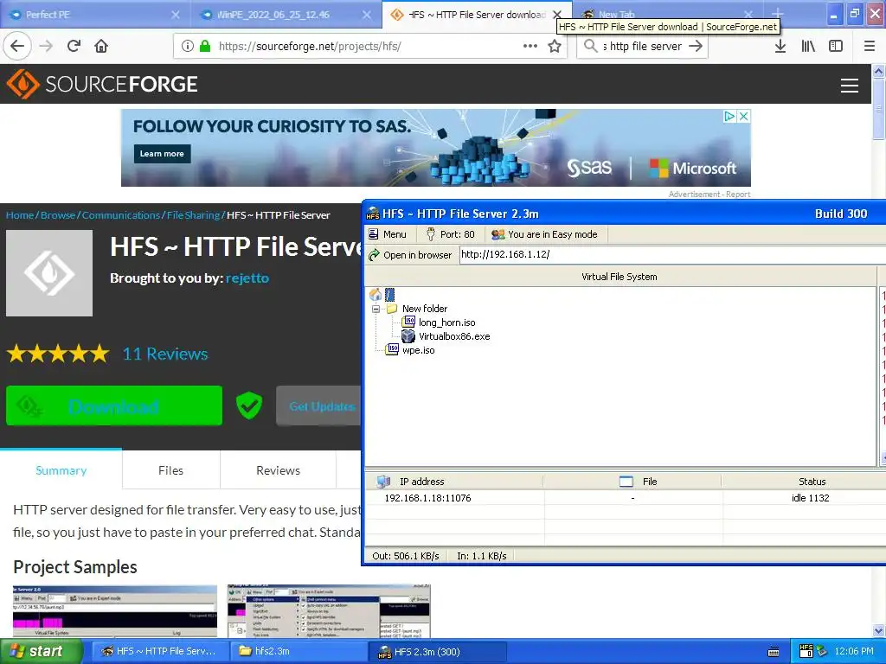Change HFS Port: 80 setting
The height and width of the screenshot is (664, 886).
[450, 234]
